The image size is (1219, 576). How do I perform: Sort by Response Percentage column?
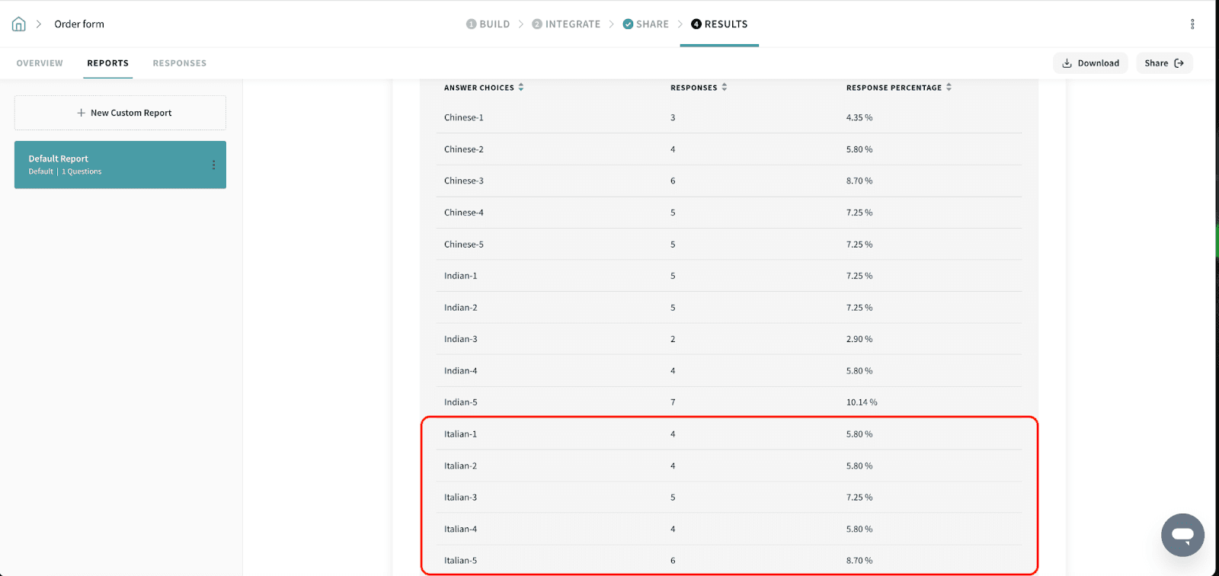(x=949, y=88)
